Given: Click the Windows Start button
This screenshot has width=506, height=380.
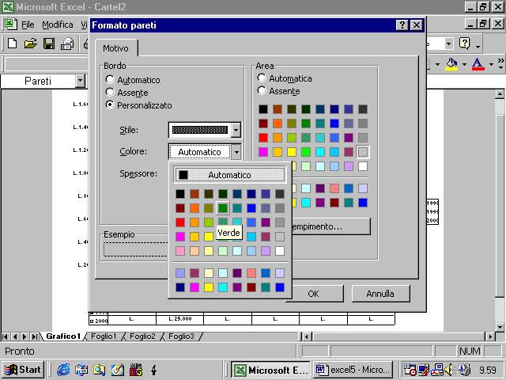Looking at the screenshot, I should point(23,370).
